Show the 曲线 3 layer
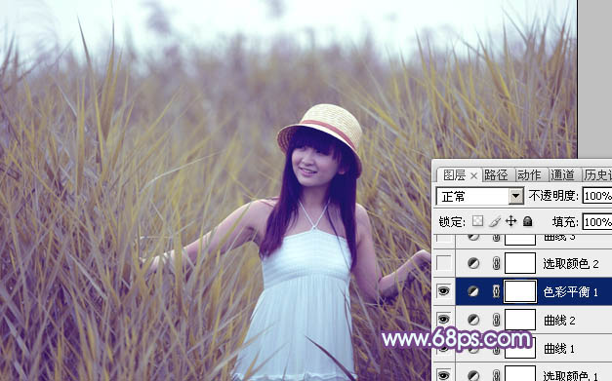Screen dimensions: 612x381 click(x=443, y=238)
